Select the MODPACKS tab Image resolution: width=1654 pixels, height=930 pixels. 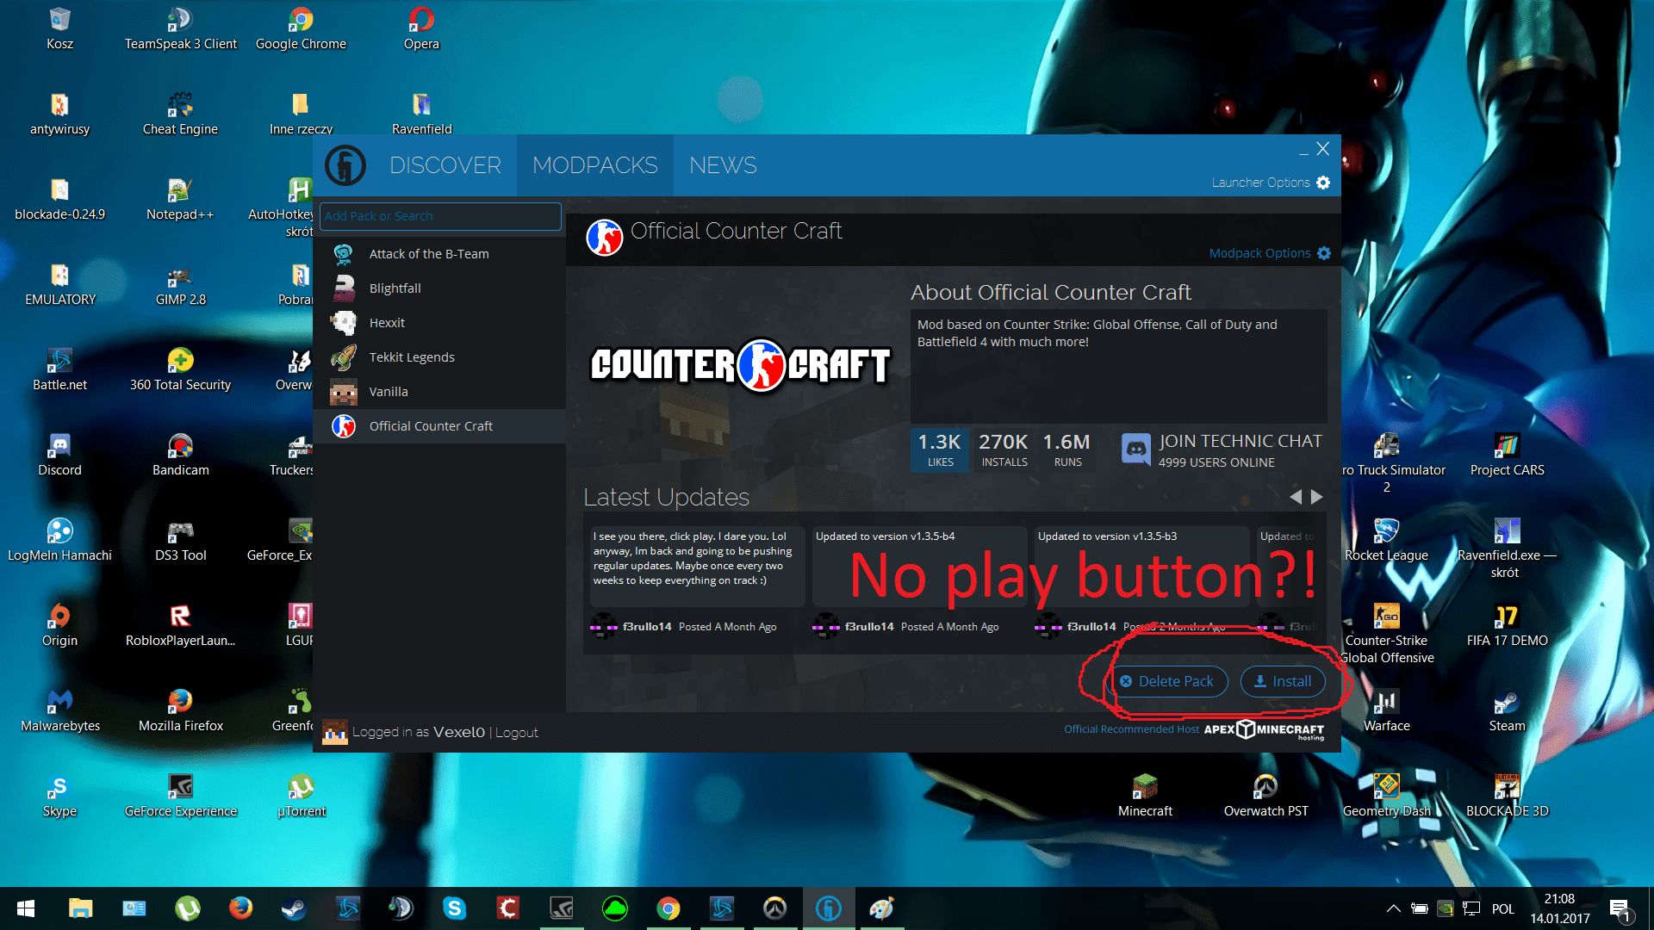[x=594, y=164]
